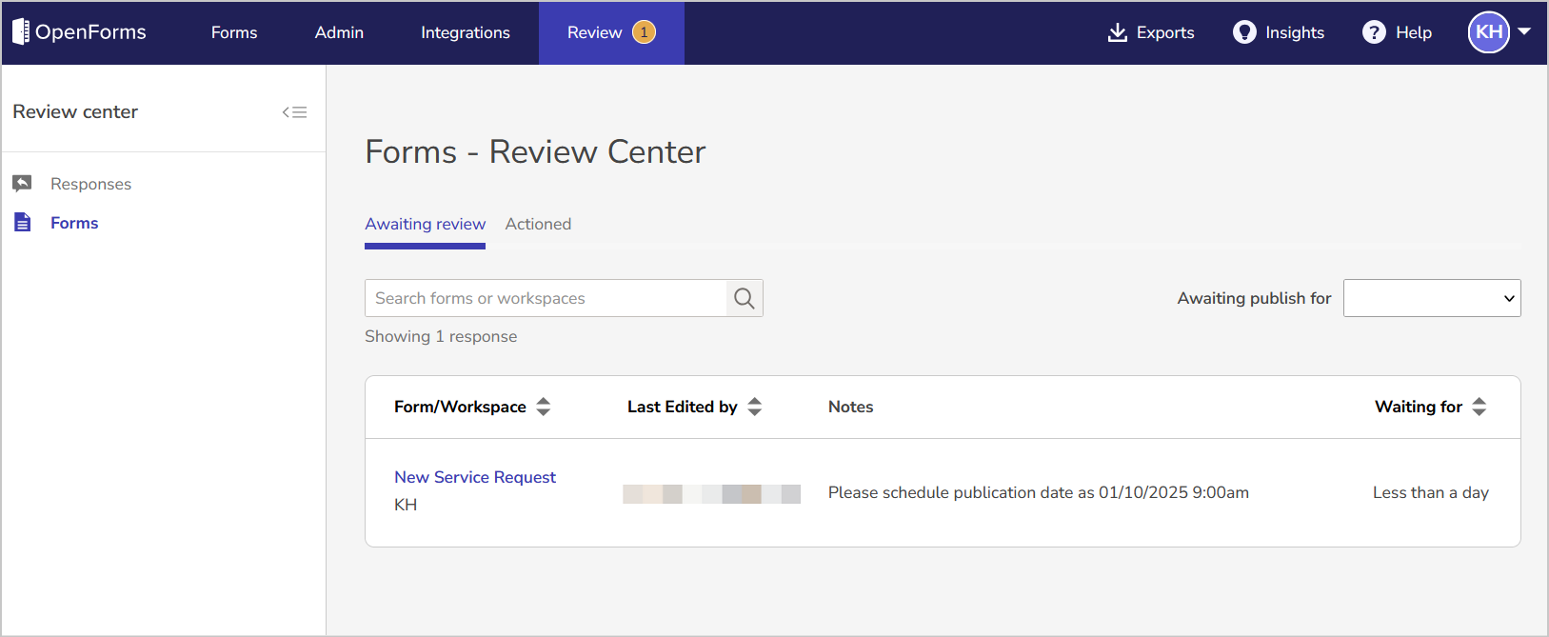The image size is (1549, 637).
Task: Open the New Service Request form link
Action: (x=475, y=477)
